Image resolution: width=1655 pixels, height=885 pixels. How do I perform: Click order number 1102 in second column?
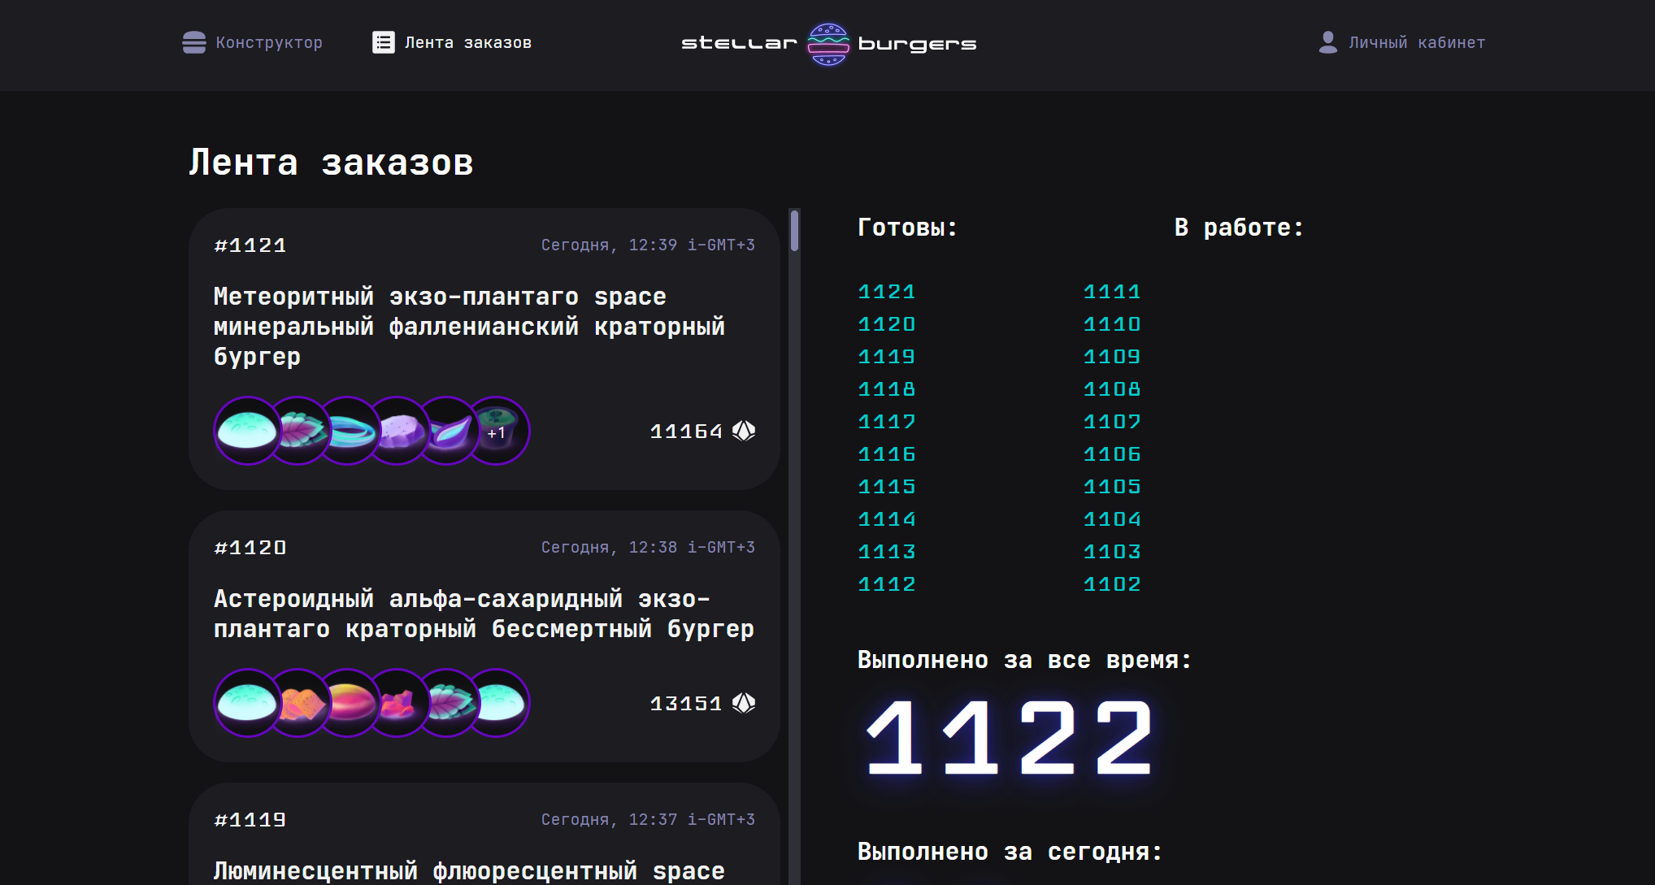(1112, 584)
